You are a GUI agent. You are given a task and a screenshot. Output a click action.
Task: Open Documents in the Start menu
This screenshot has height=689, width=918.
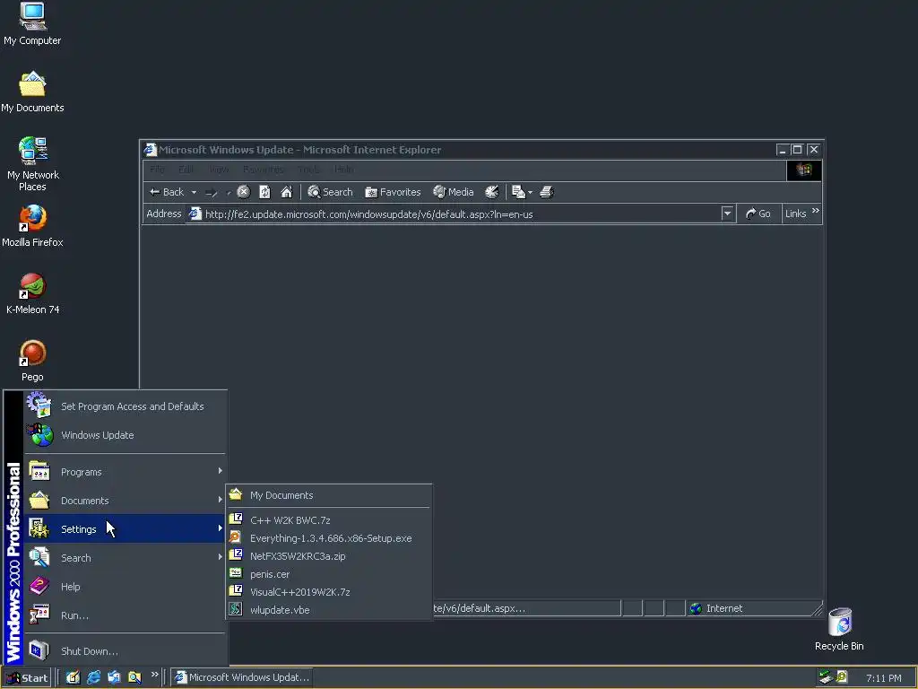click(126, 501)
